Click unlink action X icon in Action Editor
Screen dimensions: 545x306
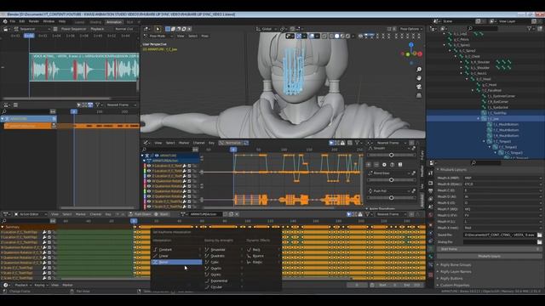[x=237, y=214]
